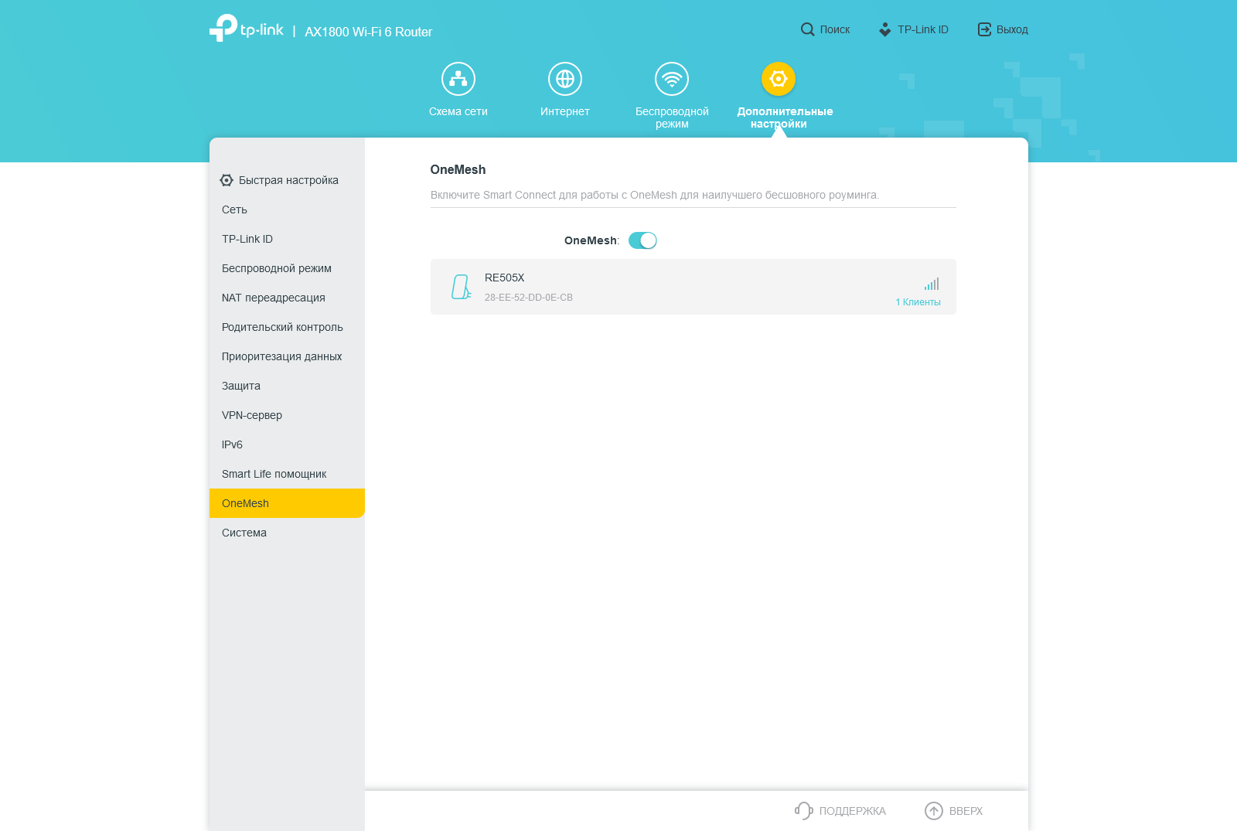Open Родительский контроль in the sidebar
The width and height of the screenshot is (1237, 831).
(287, 327)
